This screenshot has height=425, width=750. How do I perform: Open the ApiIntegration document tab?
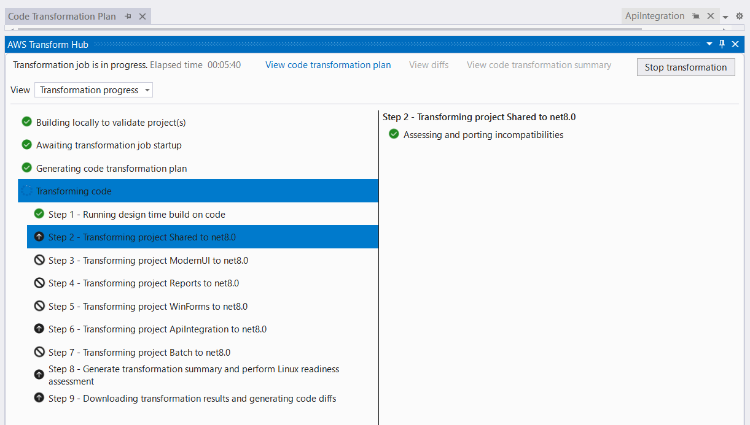[655, 16]
